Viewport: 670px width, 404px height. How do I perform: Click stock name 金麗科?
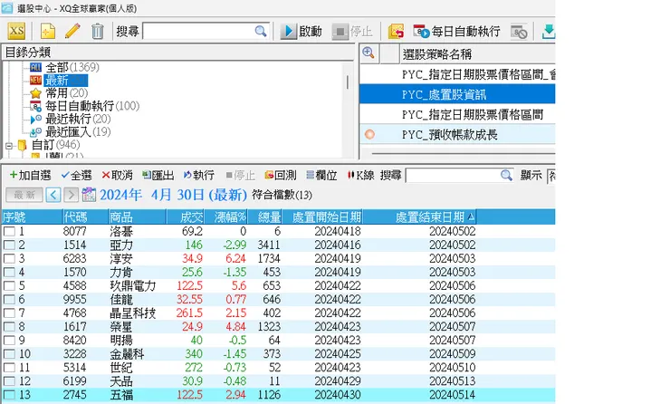tap(127, 354)
